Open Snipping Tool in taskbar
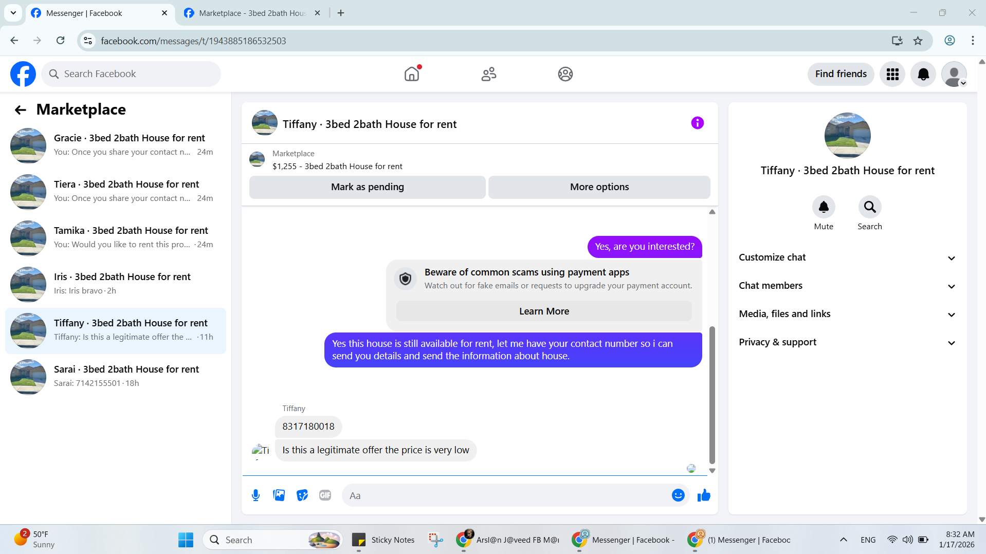 pos(435,540)
